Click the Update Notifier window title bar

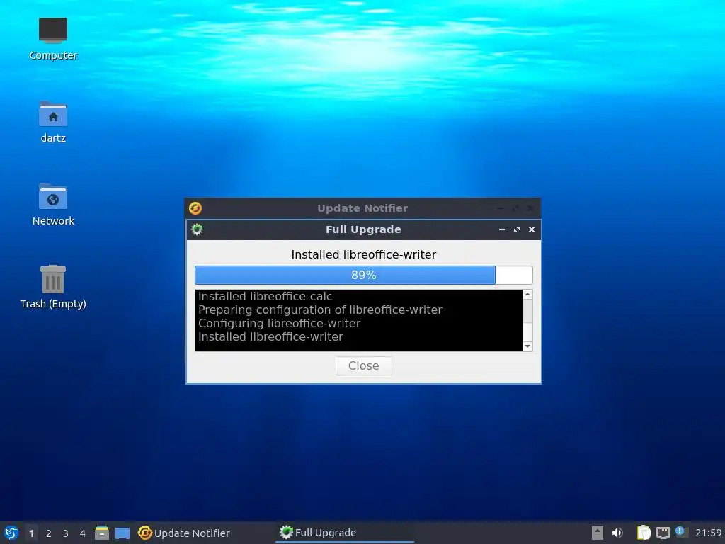(362, 208)
